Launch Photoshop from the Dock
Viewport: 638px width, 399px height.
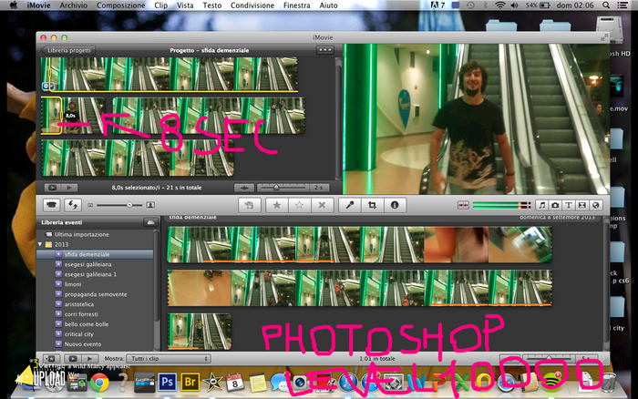pyautogui.click(x=168, y=382)
